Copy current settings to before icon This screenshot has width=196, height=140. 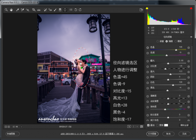tap(137, 126)
